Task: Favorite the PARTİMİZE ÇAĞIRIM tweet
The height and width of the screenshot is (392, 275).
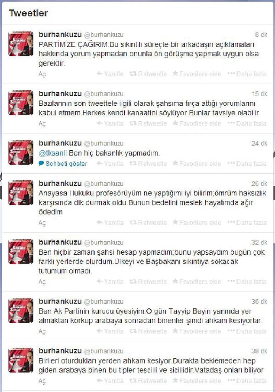Action: pos(197,74)
